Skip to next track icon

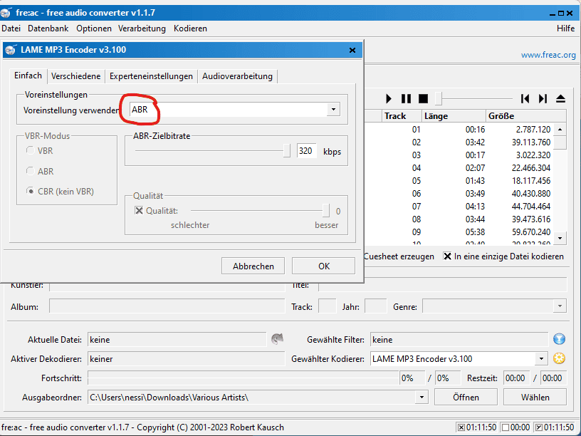coord(543,98)
